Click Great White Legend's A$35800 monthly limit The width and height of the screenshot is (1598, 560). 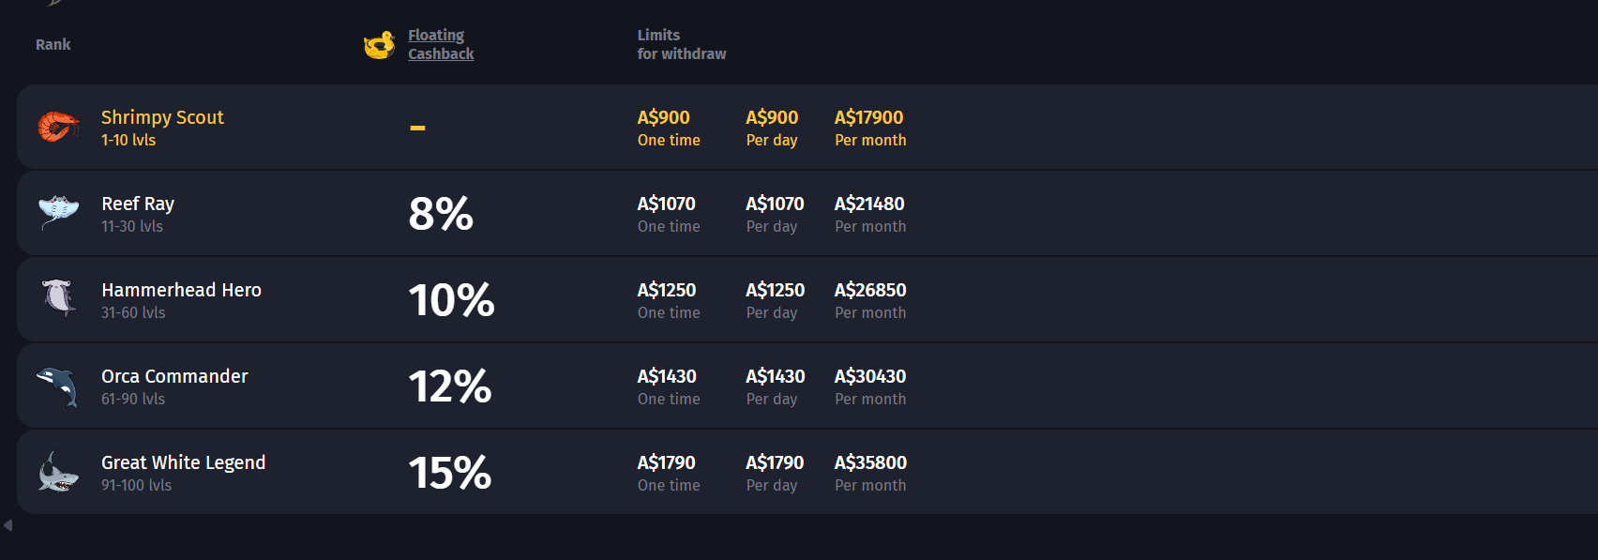pos(870,462)
